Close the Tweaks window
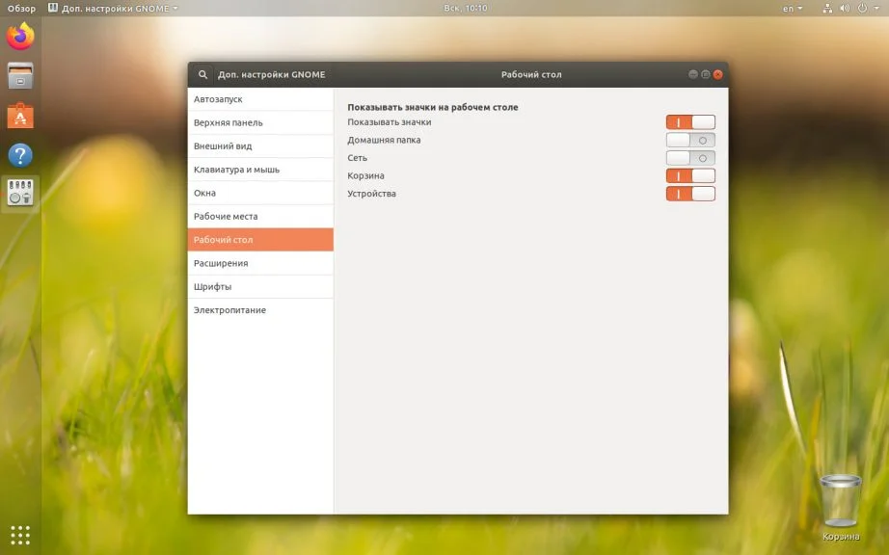This screenshot has width=889, height=555. [x=717, y=74]
